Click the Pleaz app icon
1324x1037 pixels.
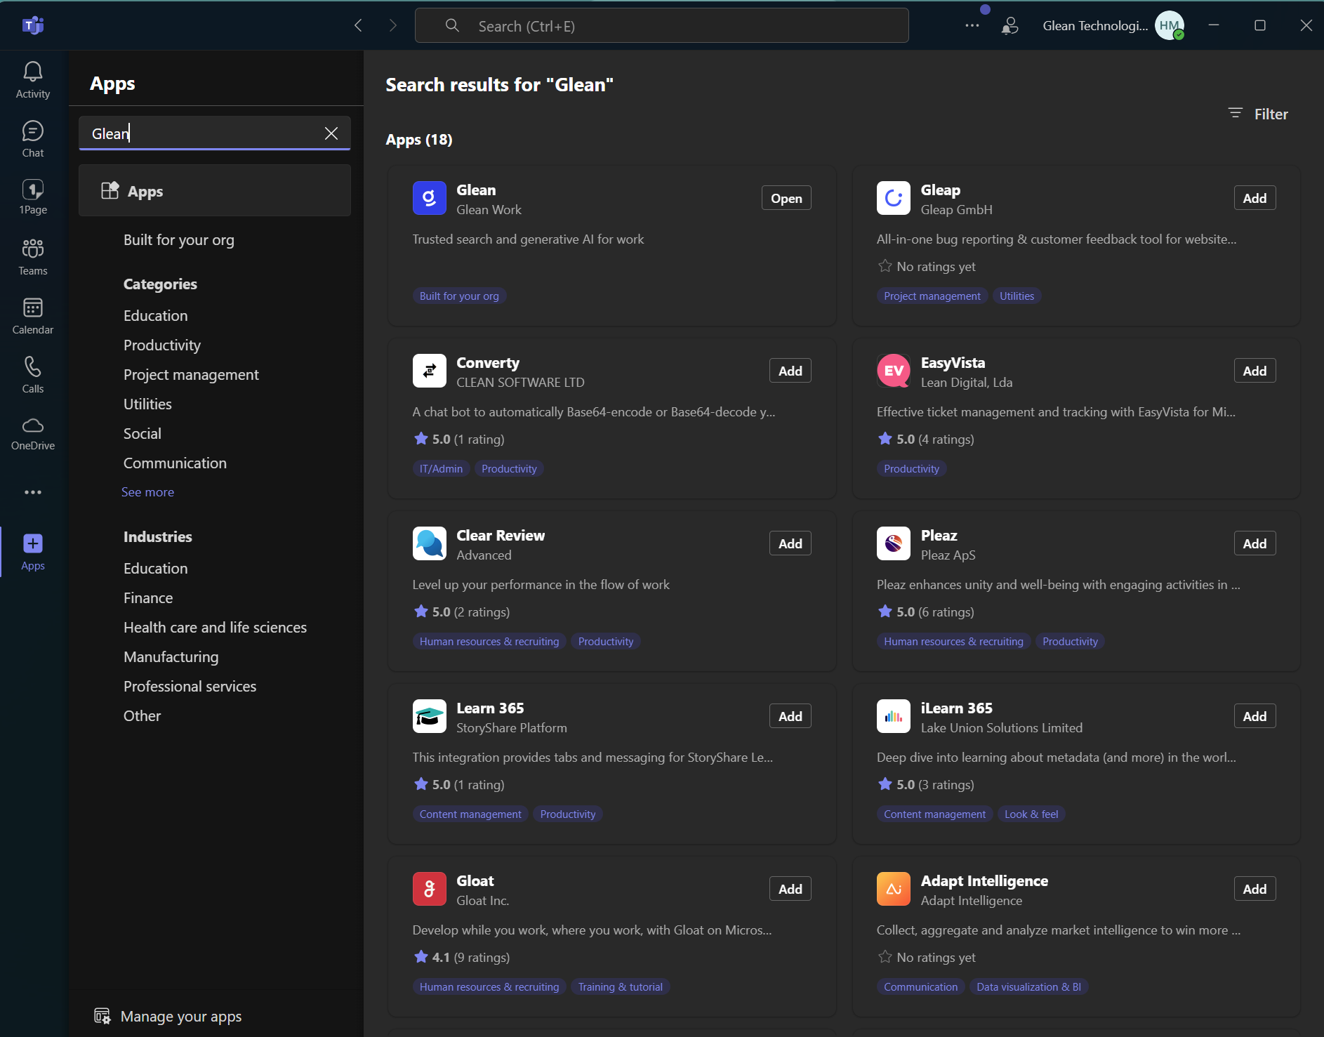click(894, 543)
